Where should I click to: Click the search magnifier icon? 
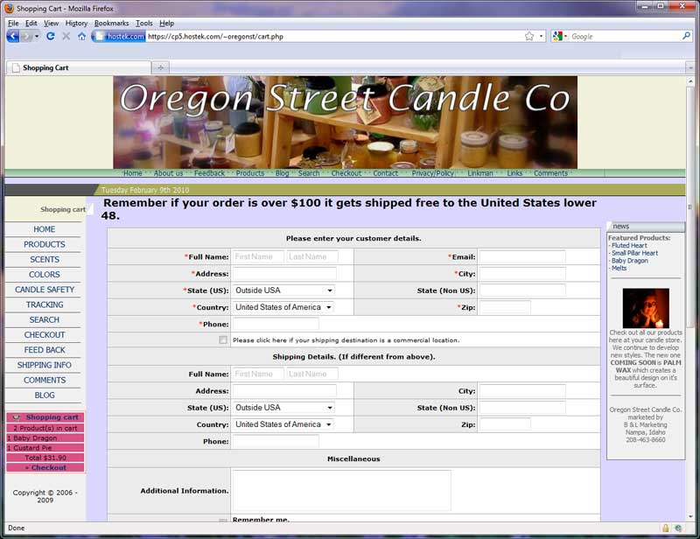686,36
